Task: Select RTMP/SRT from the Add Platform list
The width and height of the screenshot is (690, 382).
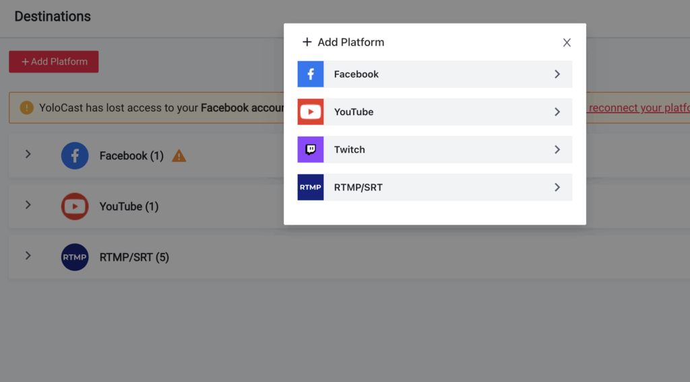Action: 358,187
